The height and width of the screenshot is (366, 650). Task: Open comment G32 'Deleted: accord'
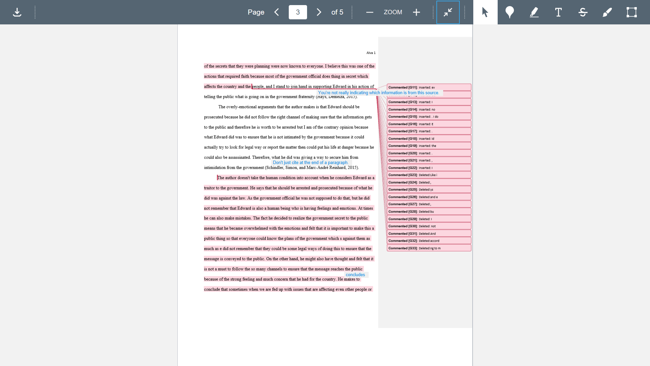point(429,241)
